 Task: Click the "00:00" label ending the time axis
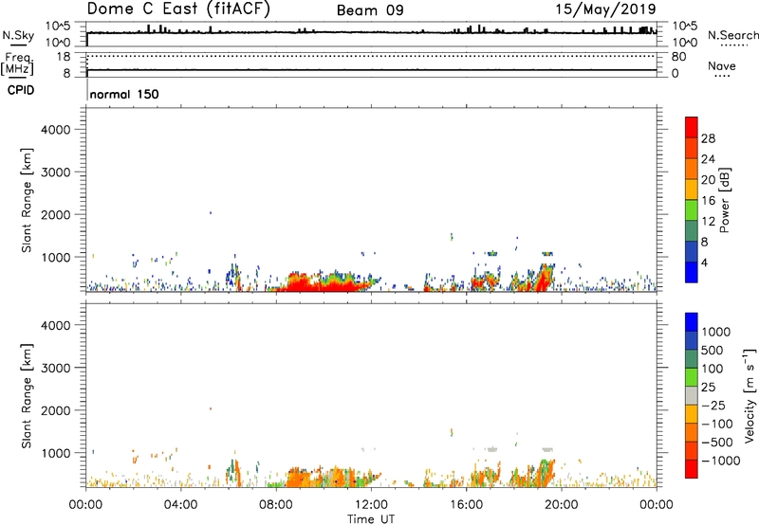coord(657,505)
